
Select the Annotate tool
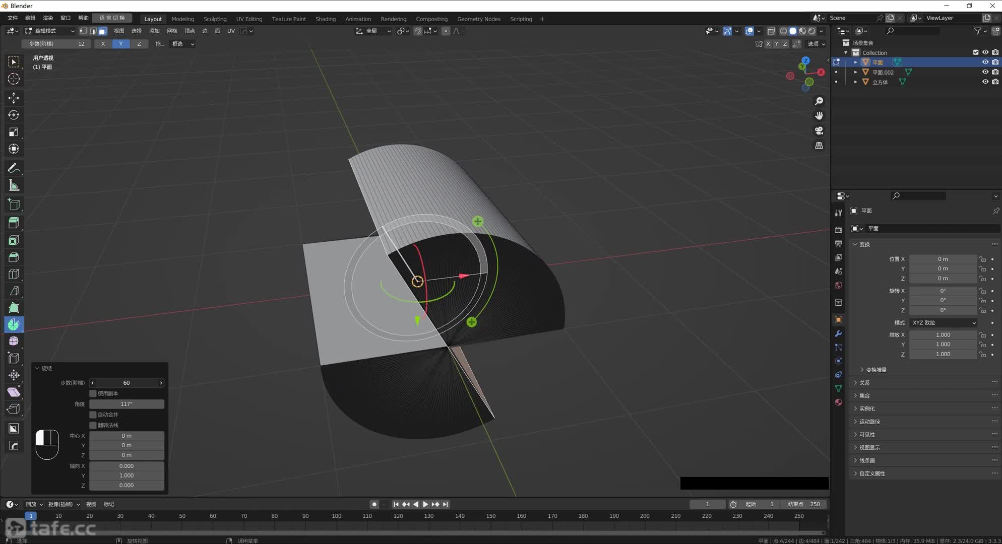14,168
